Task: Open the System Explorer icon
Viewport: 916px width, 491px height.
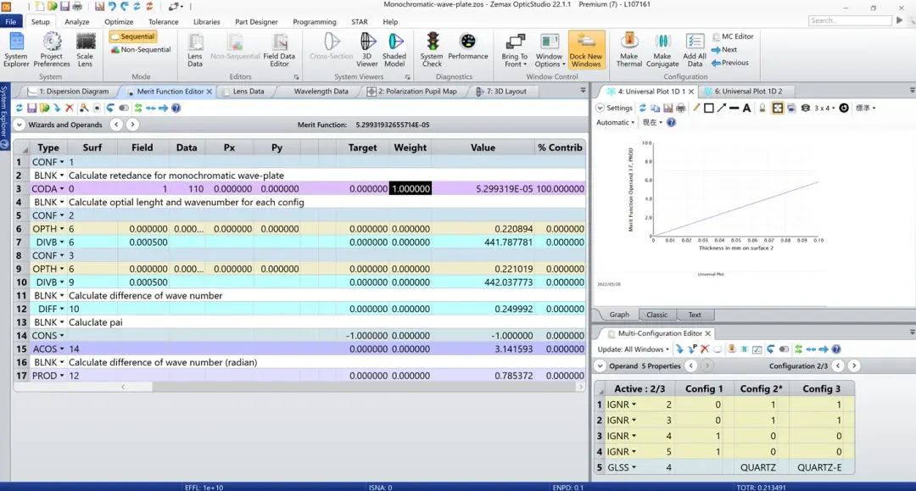Action: click(16, 50)
